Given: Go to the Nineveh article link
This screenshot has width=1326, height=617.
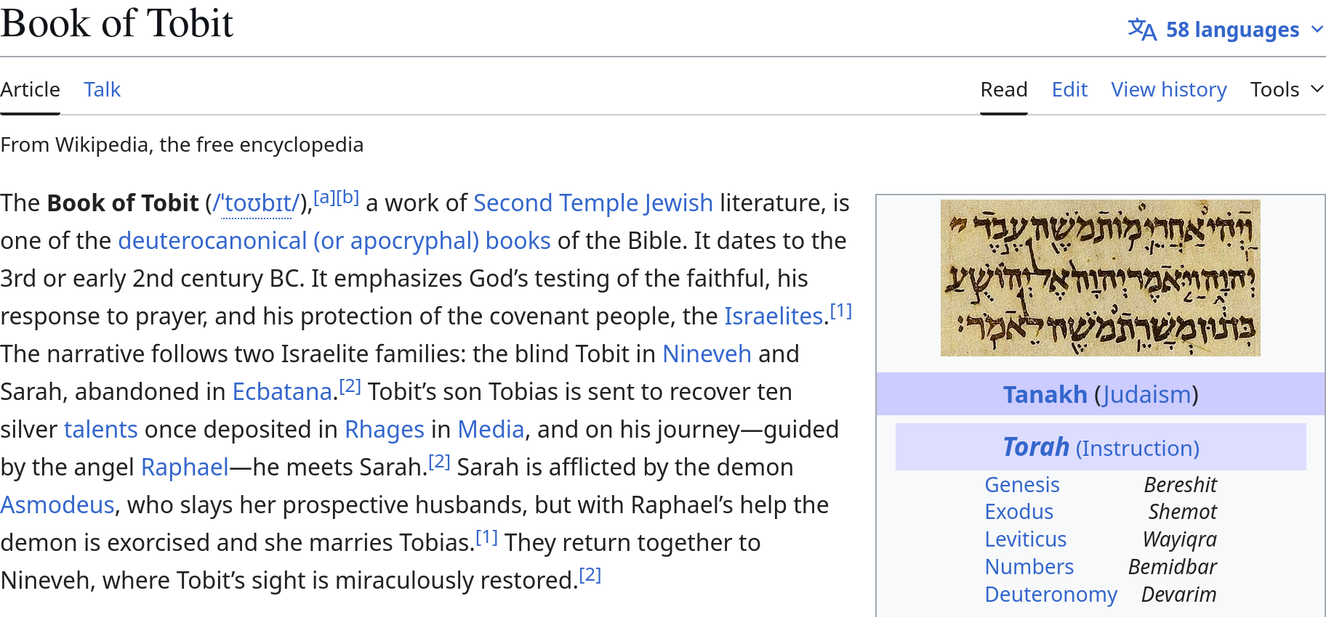Looking at the screenshot, I should [706, 354].
